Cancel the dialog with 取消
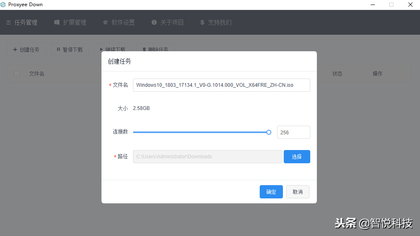 coord(297,192)
